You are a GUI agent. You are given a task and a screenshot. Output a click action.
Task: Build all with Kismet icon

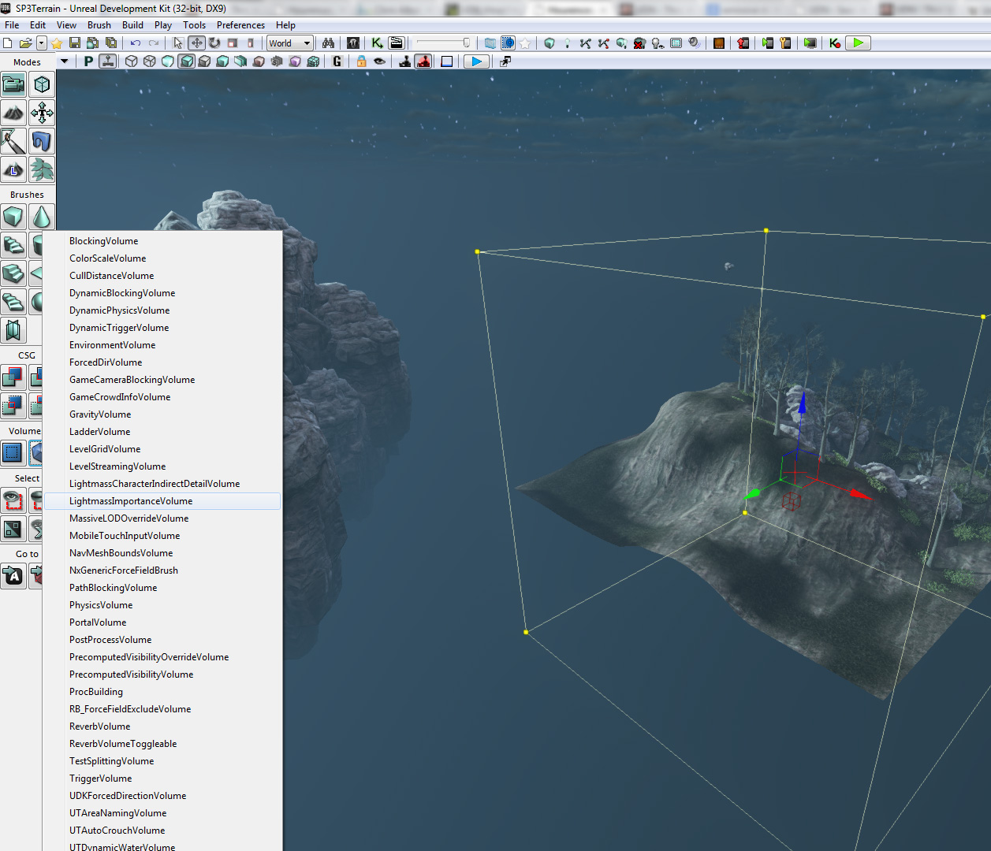(x=835, y=43)
